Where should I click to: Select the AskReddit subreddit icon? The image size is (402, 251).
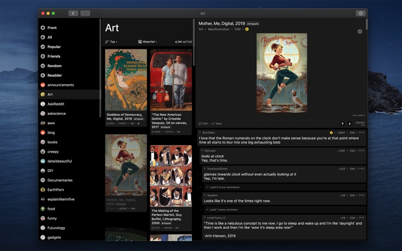click(x=43, y=104)
